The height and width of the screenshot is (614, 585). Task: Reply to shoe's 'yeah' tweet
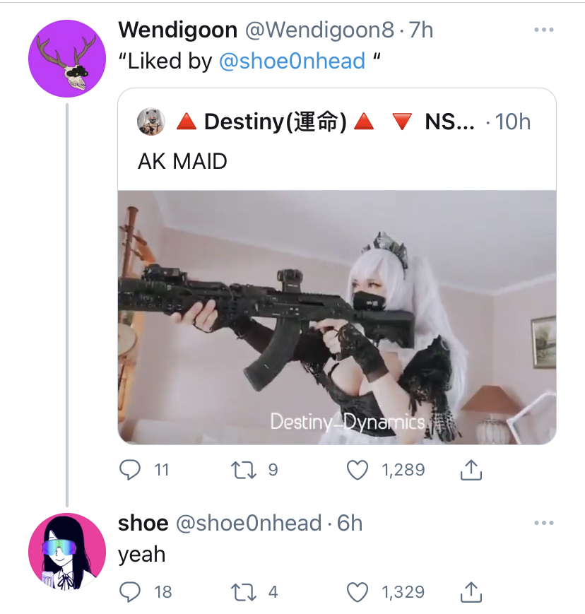click(x=129, y=592)
